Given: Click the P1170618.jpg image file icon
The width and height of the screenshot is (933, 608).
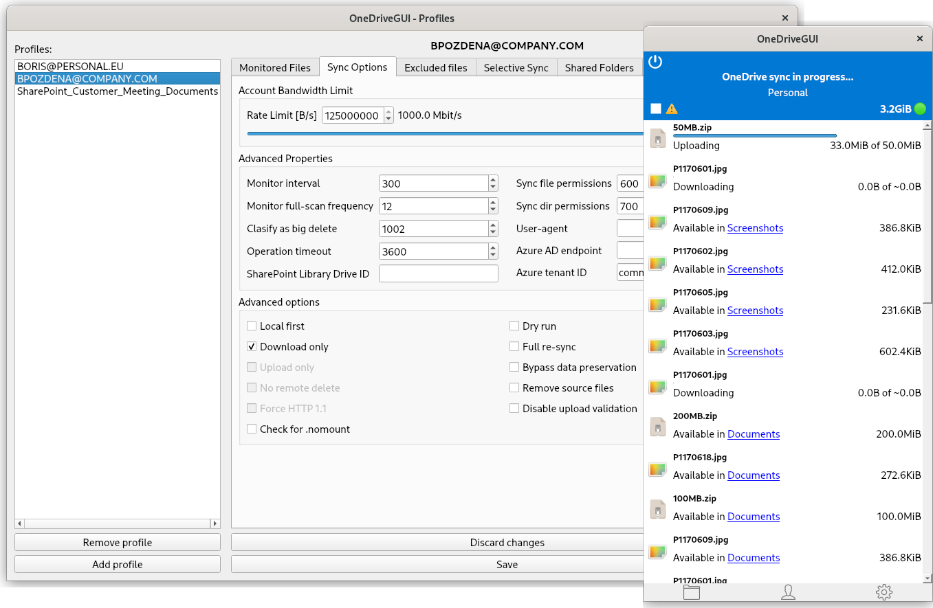Looking at the screenshot, I should point(659,469).
